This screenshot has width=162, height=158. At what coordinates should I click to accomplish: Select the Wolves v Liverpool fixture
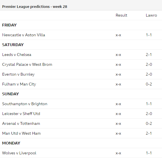point(19,153)
